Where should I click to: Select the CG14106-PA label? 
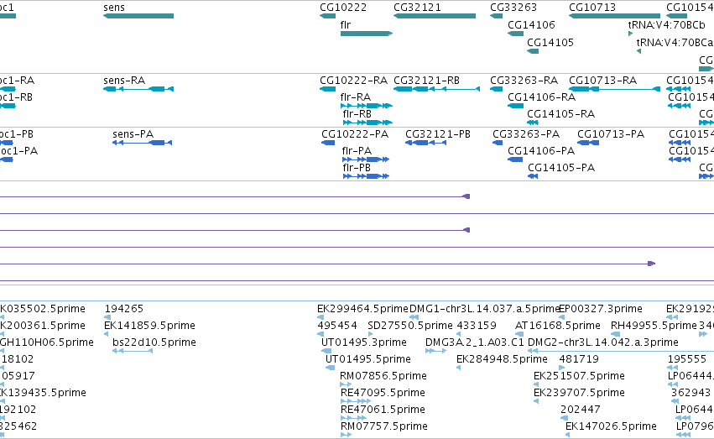coord(541,151)
